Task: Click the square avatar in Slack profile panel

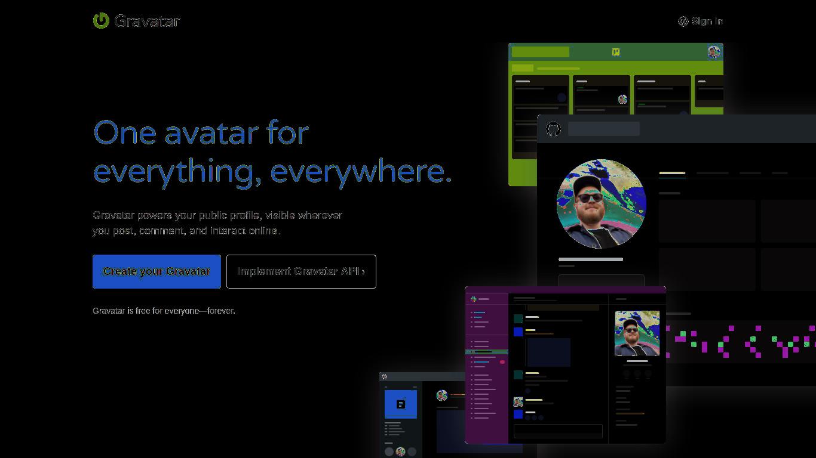Action: pyautogui.click(x=637, y=333)
